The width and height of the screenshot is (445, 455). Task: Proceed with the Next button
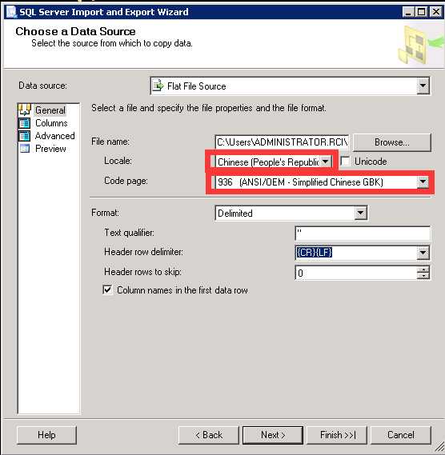273,435
